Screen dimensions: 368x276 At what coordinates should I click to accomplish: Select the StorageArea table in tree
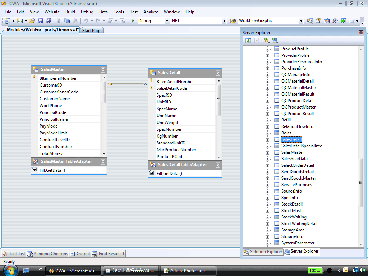click(x=293, y=230)
